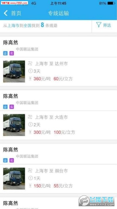Open first 陈高然 carrier header
This screenshot has width=117, height=209.
pyautogui.click(x=58, y=47)
